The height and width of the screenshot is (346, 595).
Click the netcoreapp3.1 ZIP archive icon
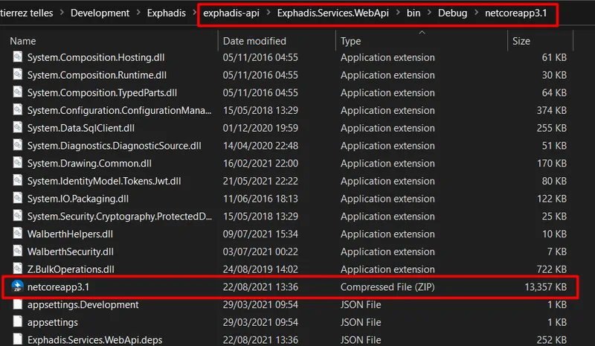pyautogui.click(x=17, y=286)
